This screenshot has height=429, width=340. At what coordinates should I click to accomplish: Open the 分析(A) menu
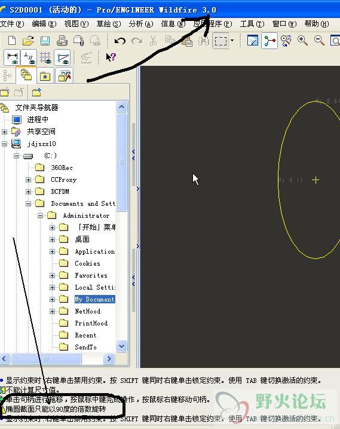(141, 24)
